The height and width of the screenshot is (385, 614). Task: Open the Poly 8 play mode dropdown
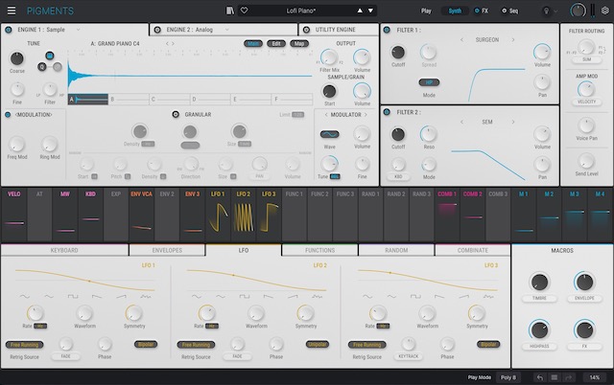click(x=508, y=377)
